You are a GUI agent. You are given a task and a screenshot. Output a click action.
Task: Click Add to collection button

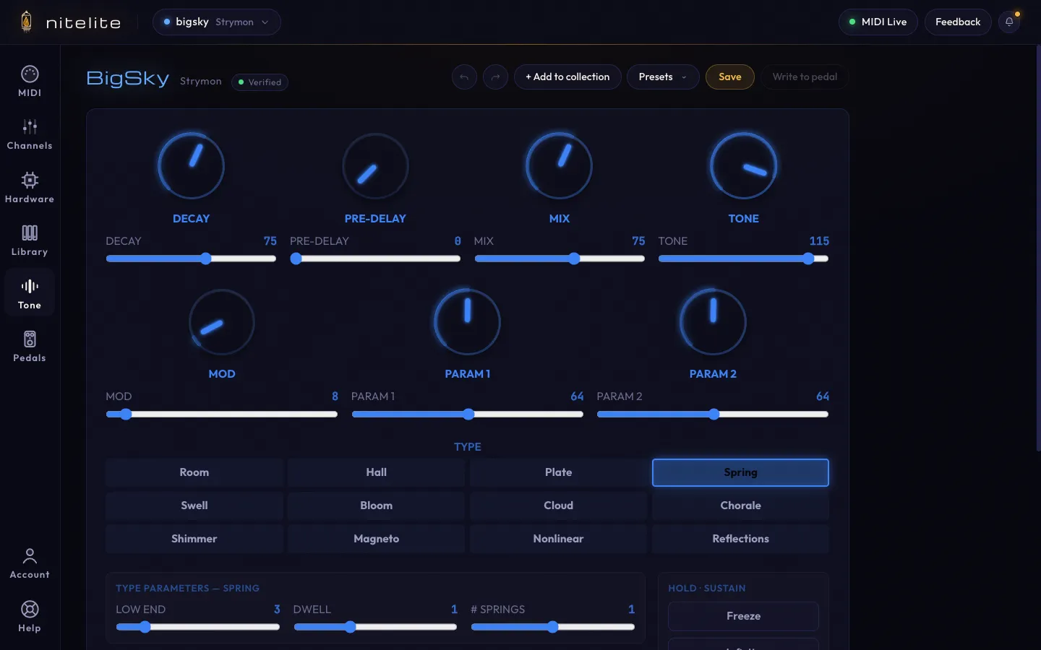[567, 77]
